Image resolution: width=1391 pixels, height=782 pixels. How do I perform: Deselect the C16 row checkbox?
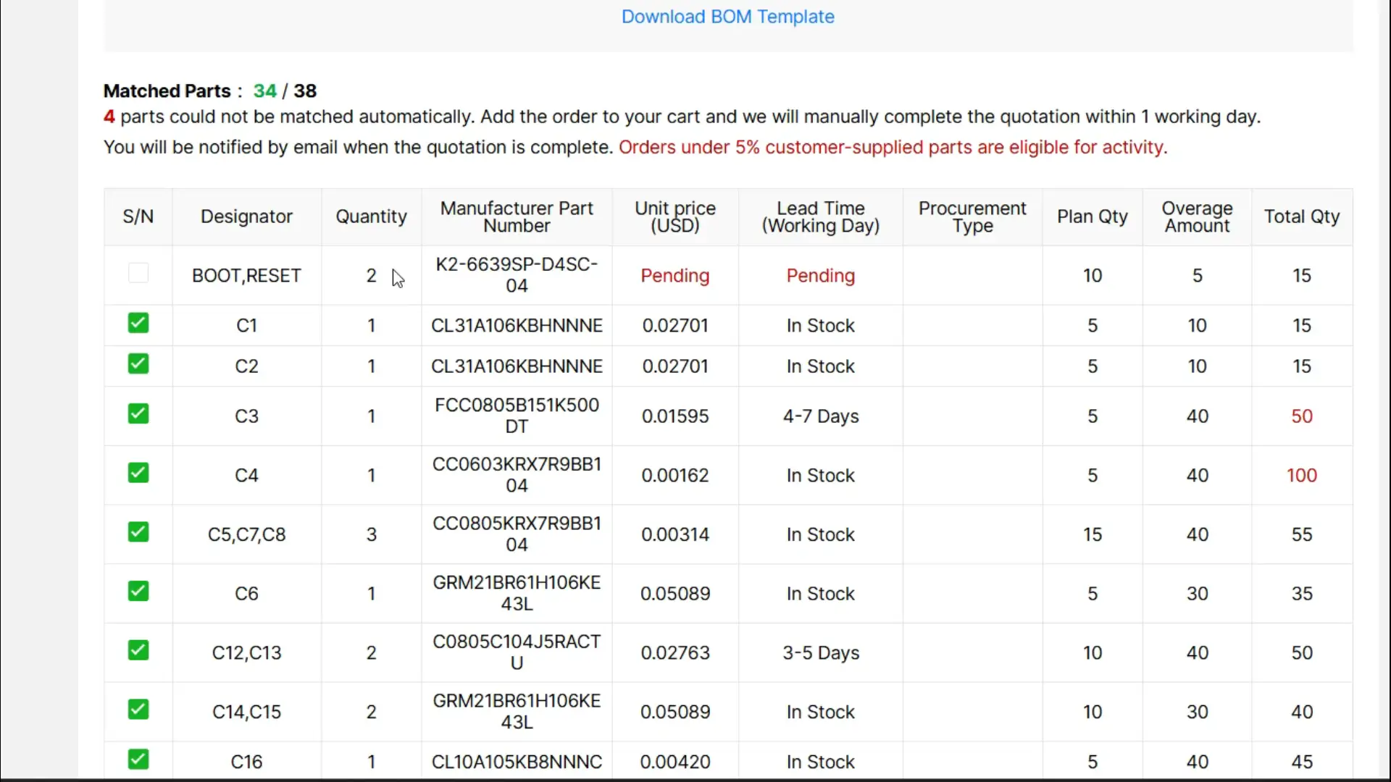(138, 758)
